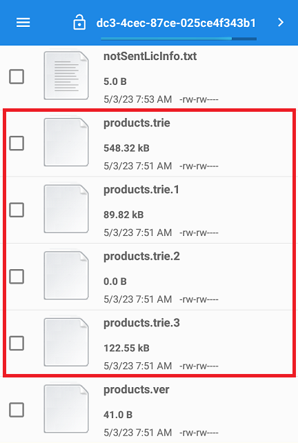This screenshot has height=443, width=298.
Task: Expand path with the right chevron arrow
Action: [281, 22]
